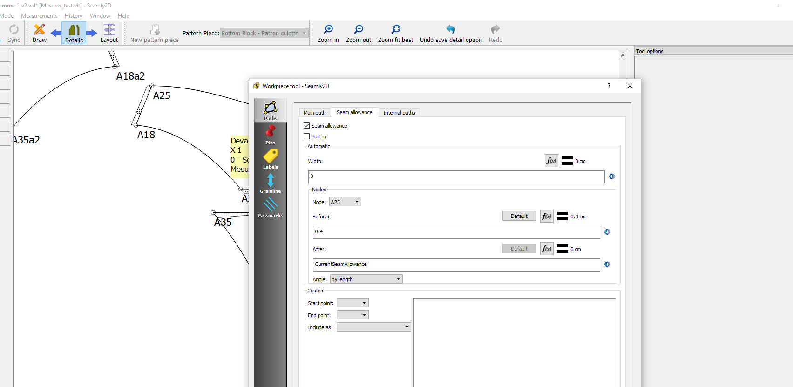Reset Before value with Default button
The height and width of the screenshot is (387, 793).
pos(519,216)
